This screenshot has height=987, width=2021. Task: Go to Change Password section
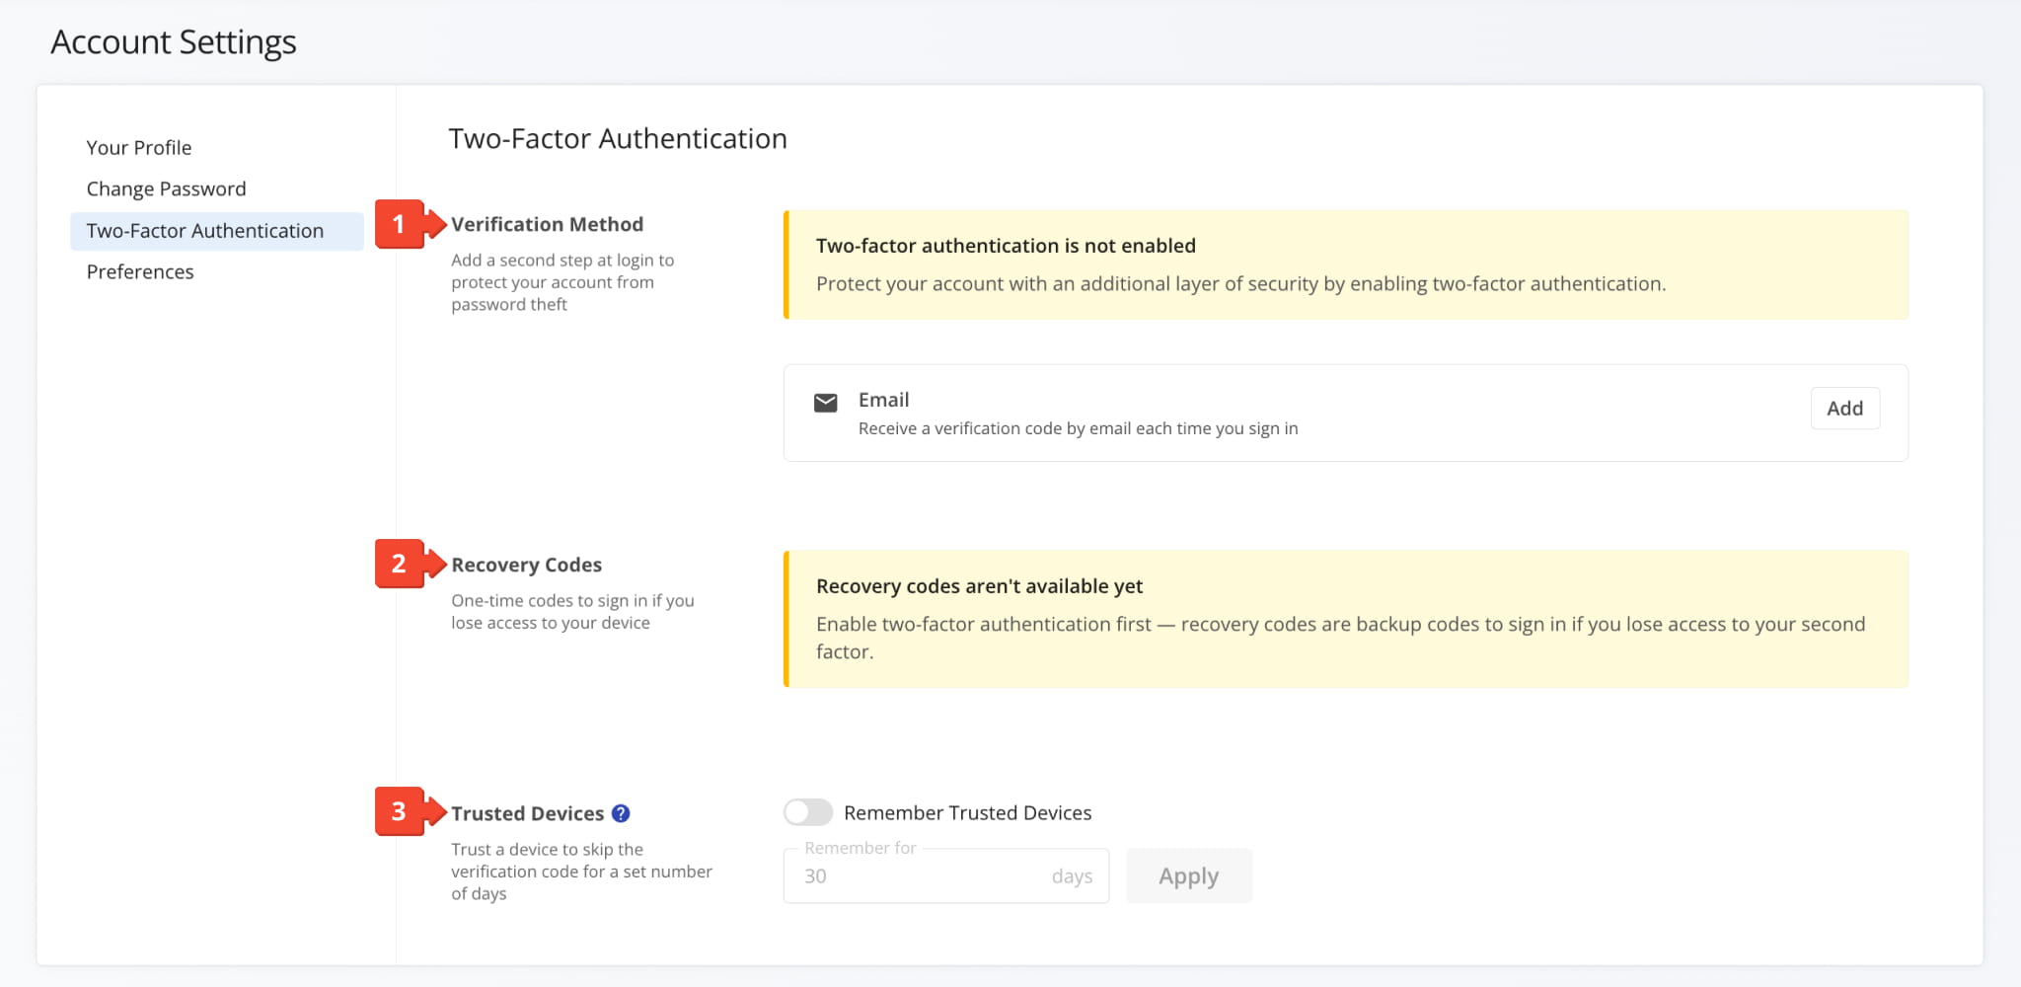(x=166, y=190)
